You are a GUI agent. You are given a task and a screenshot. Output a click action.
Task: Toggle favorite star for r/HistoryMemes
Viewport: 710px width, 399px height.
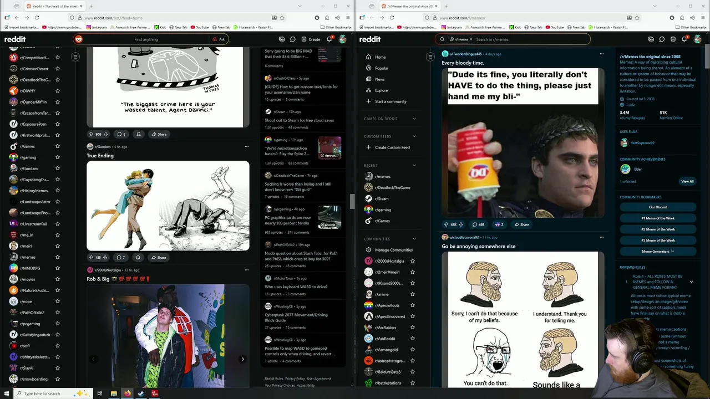tap(58, 191)
